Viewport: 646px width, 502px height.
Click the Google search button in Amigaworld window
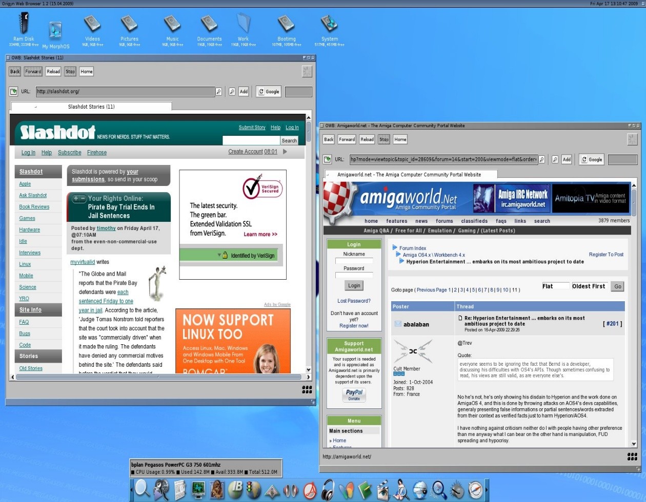592,159
